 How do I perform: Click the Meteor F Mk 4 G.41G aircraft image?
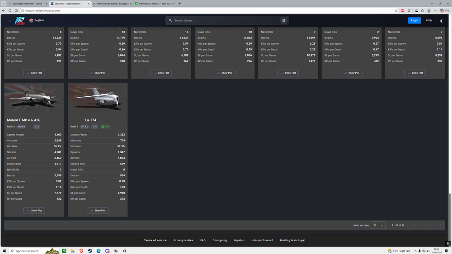tap(34, 99)
